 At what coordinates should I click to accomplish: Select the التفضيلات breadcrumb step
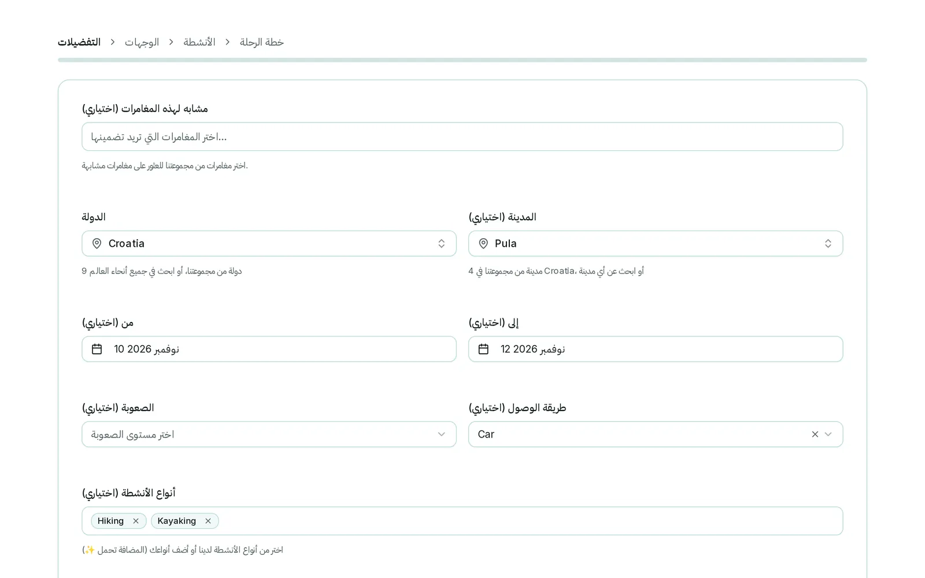pyautogui.click(x=79, y=42)
